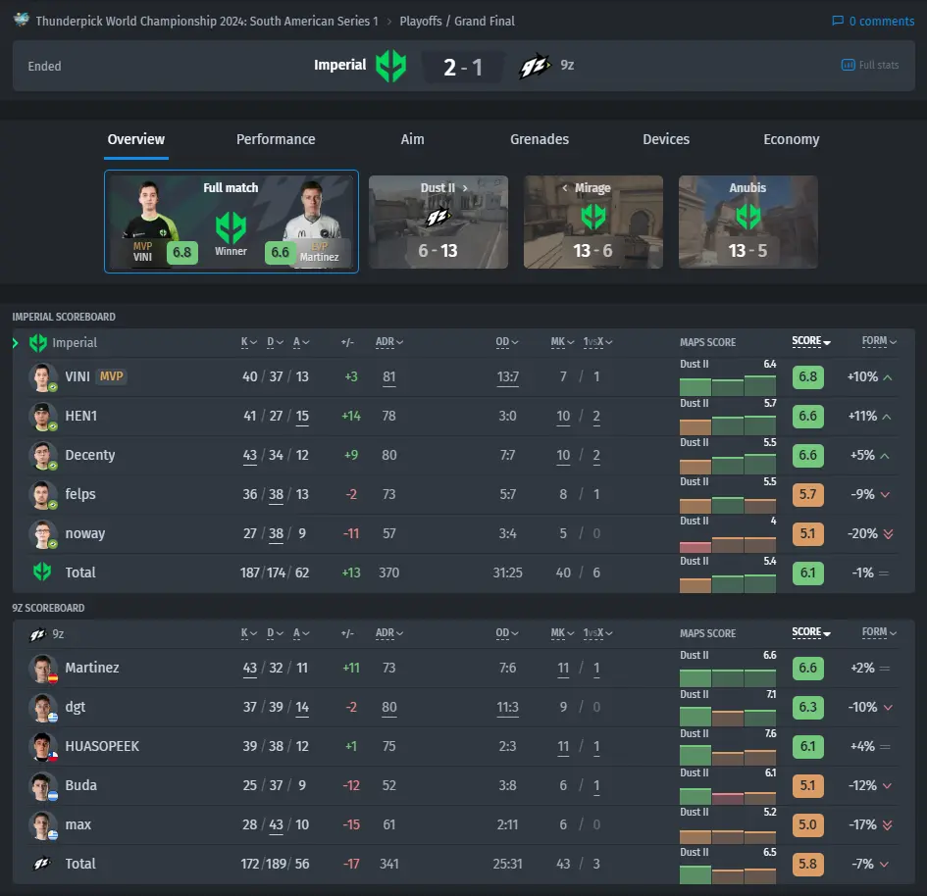Switch to the Overview tab
Viewport: 927px width, 896px height.
click(x=136, y=139)
